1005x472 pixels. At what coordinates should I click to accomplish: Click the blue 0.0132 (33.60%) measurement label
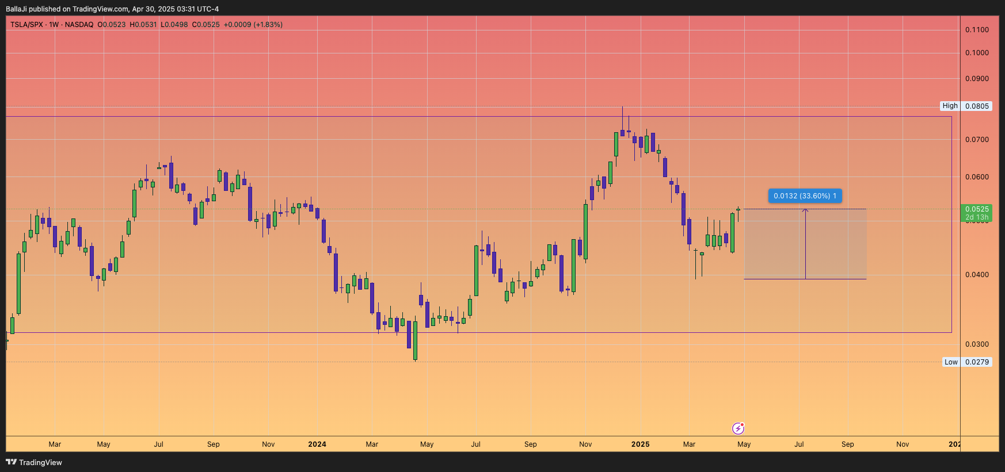(x=805, y=196)
